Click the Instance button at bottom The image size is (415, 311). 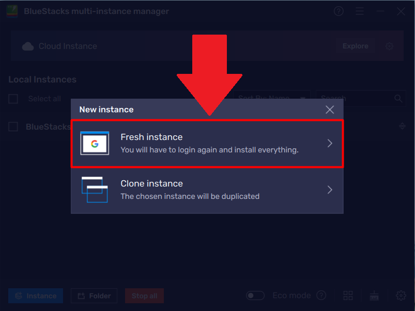(36, 296)
